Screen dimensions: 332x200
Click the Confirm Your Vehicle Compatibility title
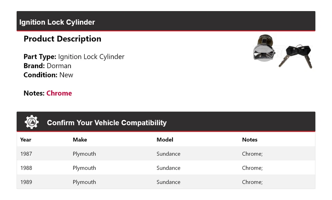click(107, 123)
